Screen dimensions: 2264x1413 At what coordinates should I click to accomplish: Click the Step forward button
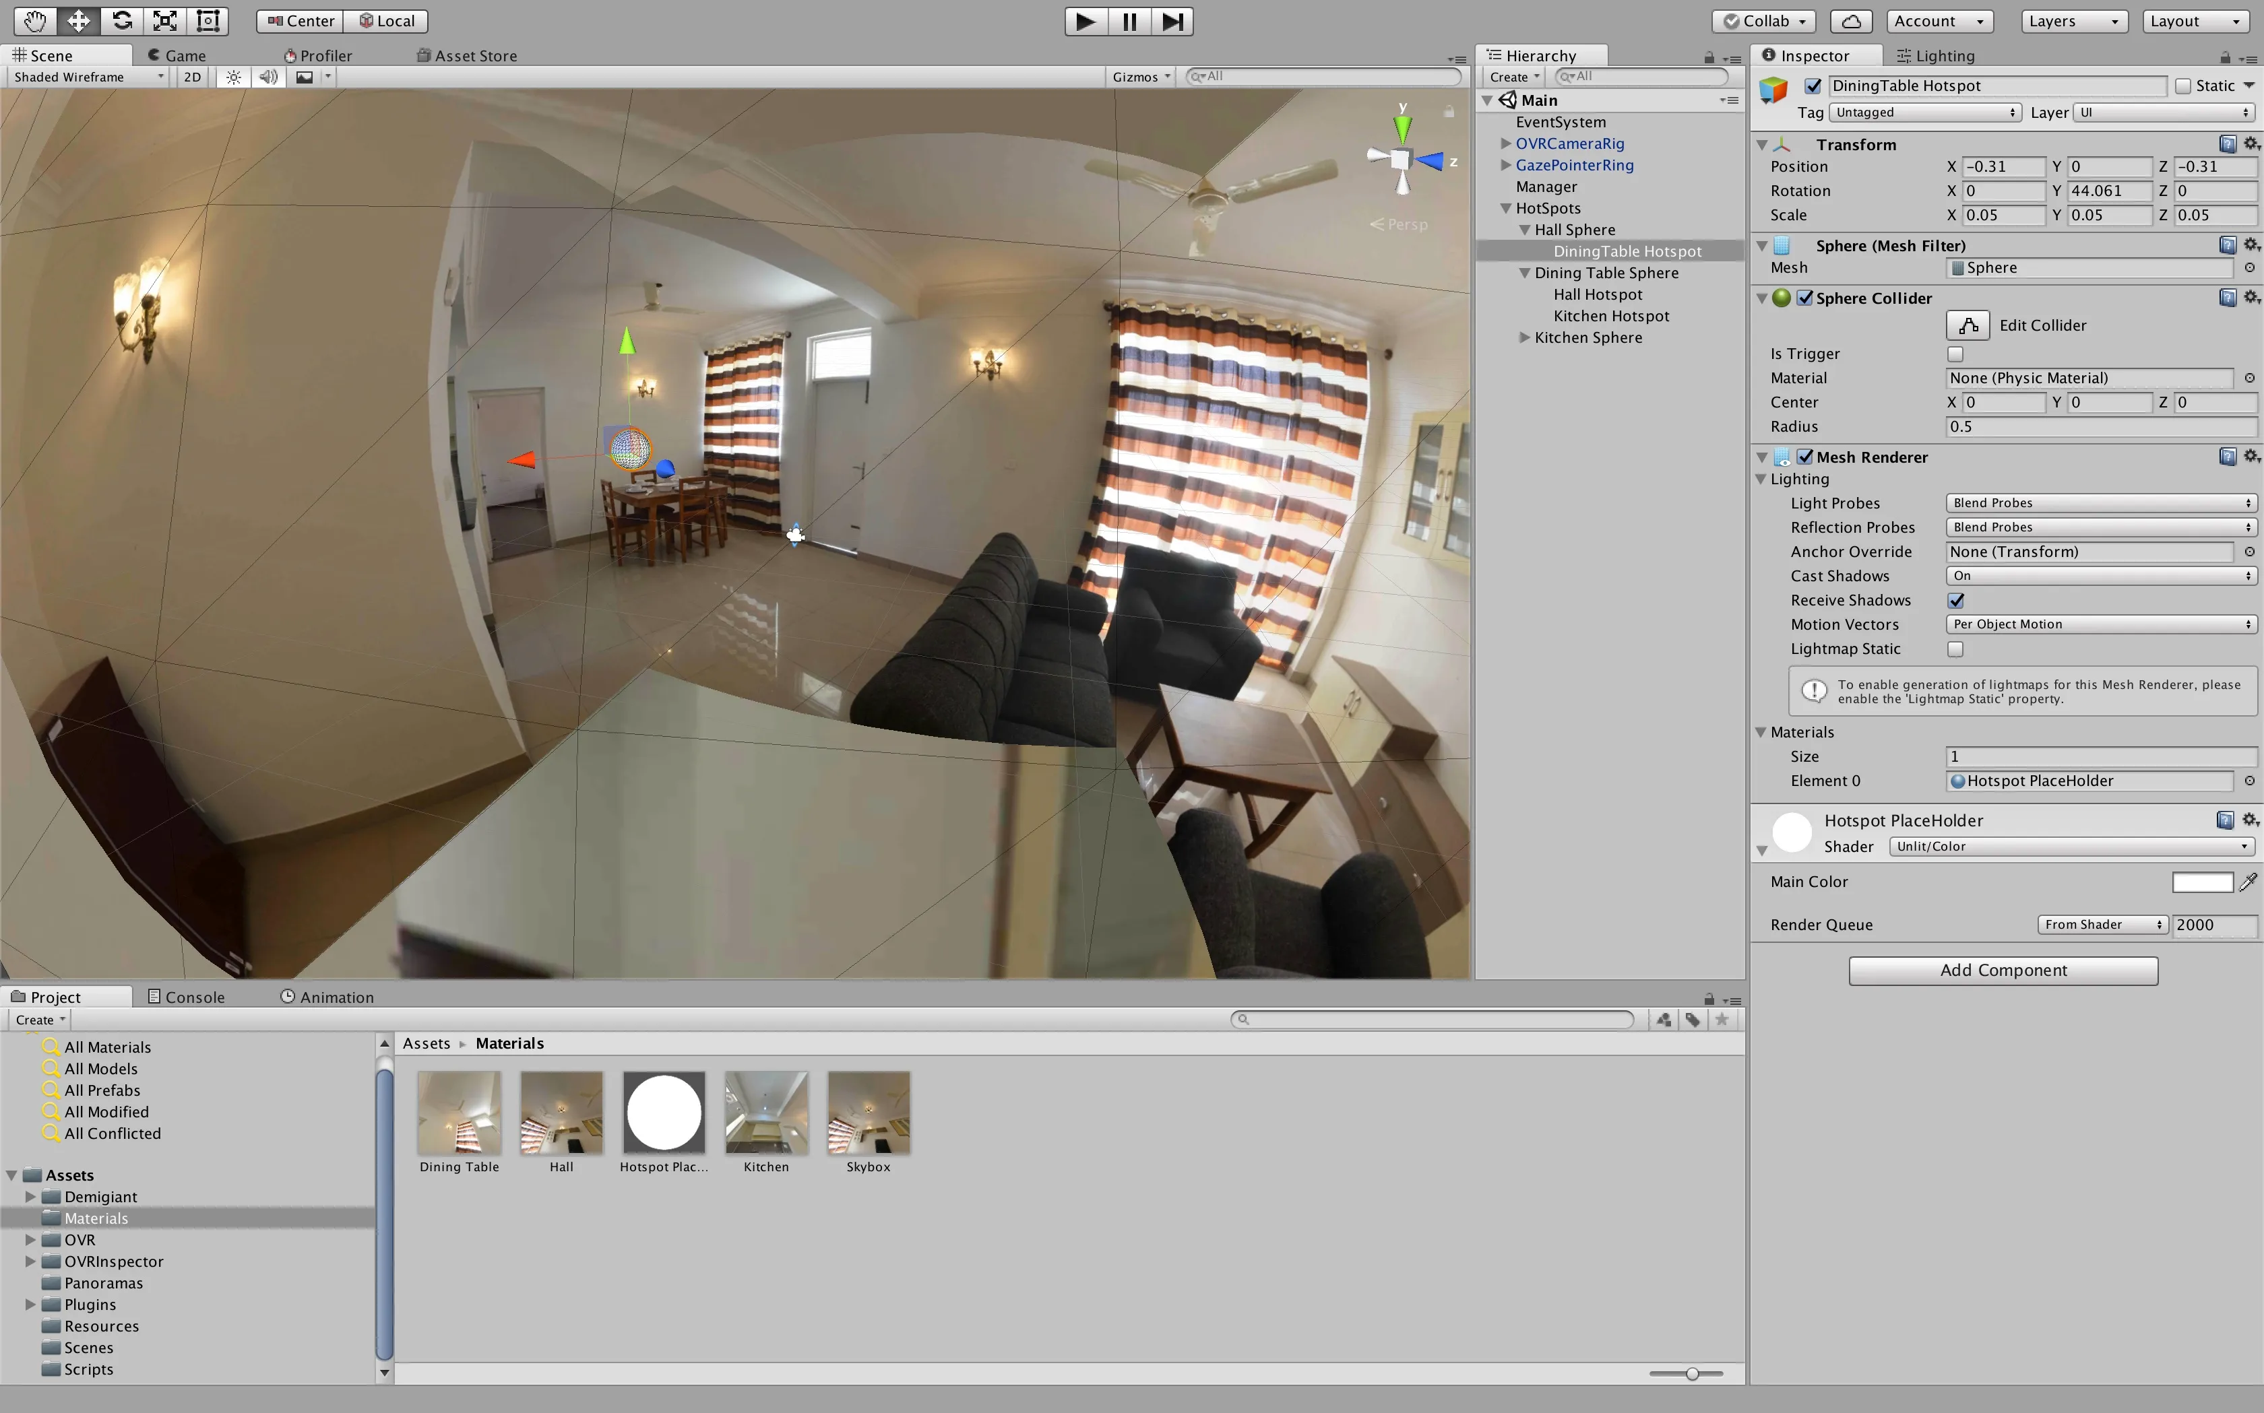point(1172,21)
